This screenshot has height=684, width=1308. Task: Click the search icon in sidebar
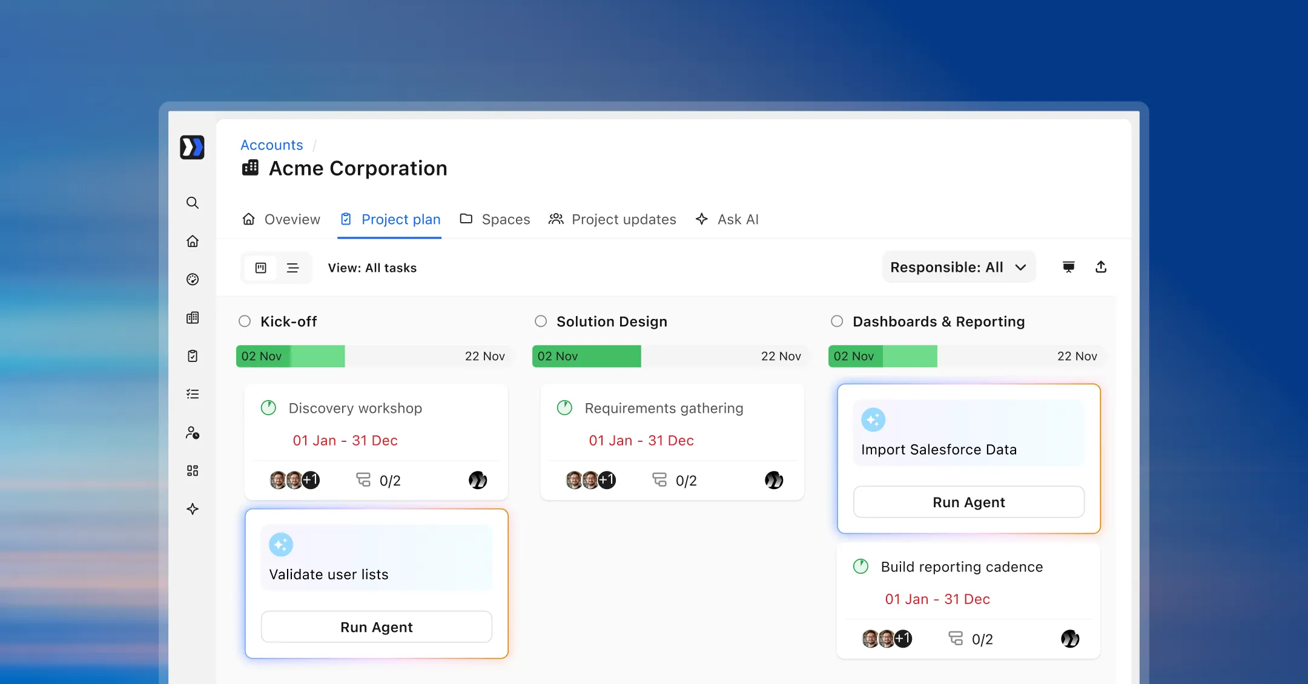pyautogui.click(x=193, y=203)
